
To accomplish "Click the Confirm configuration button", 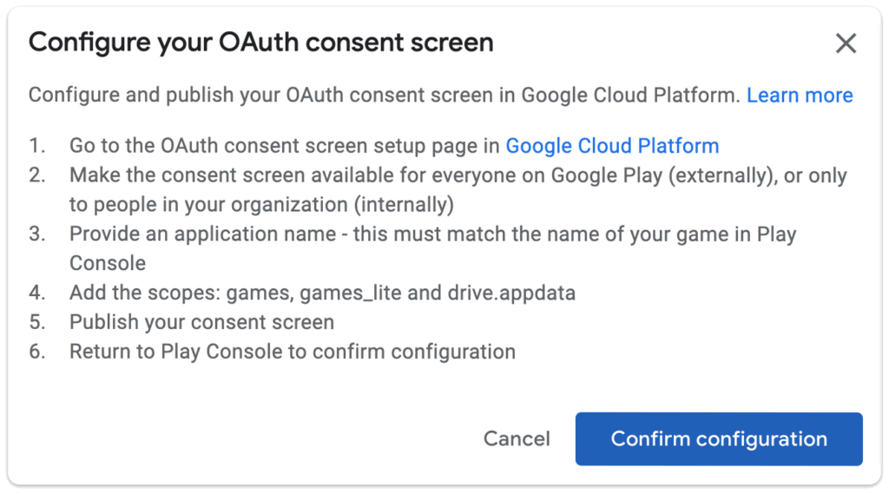I will [x=718, y=439].
